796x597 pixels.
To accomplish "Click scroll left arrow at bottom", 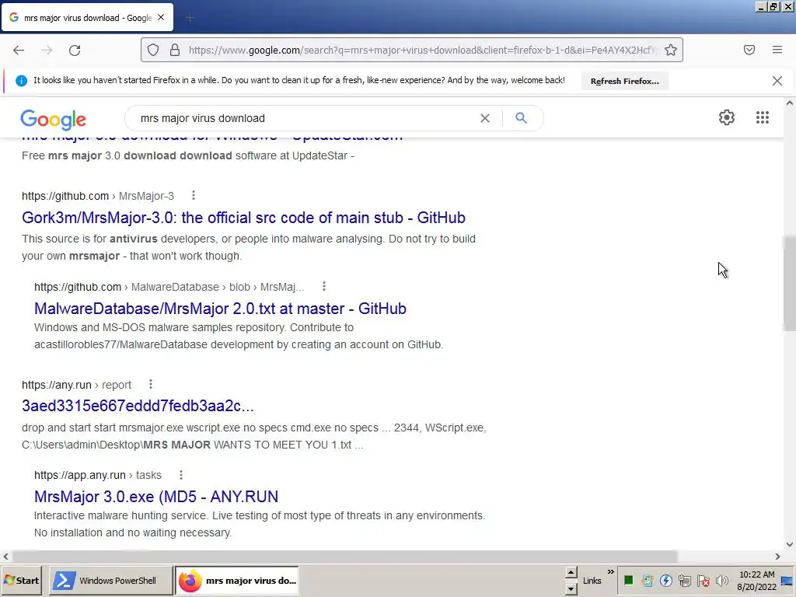I will pyautogui.click(x=5, y=557).
